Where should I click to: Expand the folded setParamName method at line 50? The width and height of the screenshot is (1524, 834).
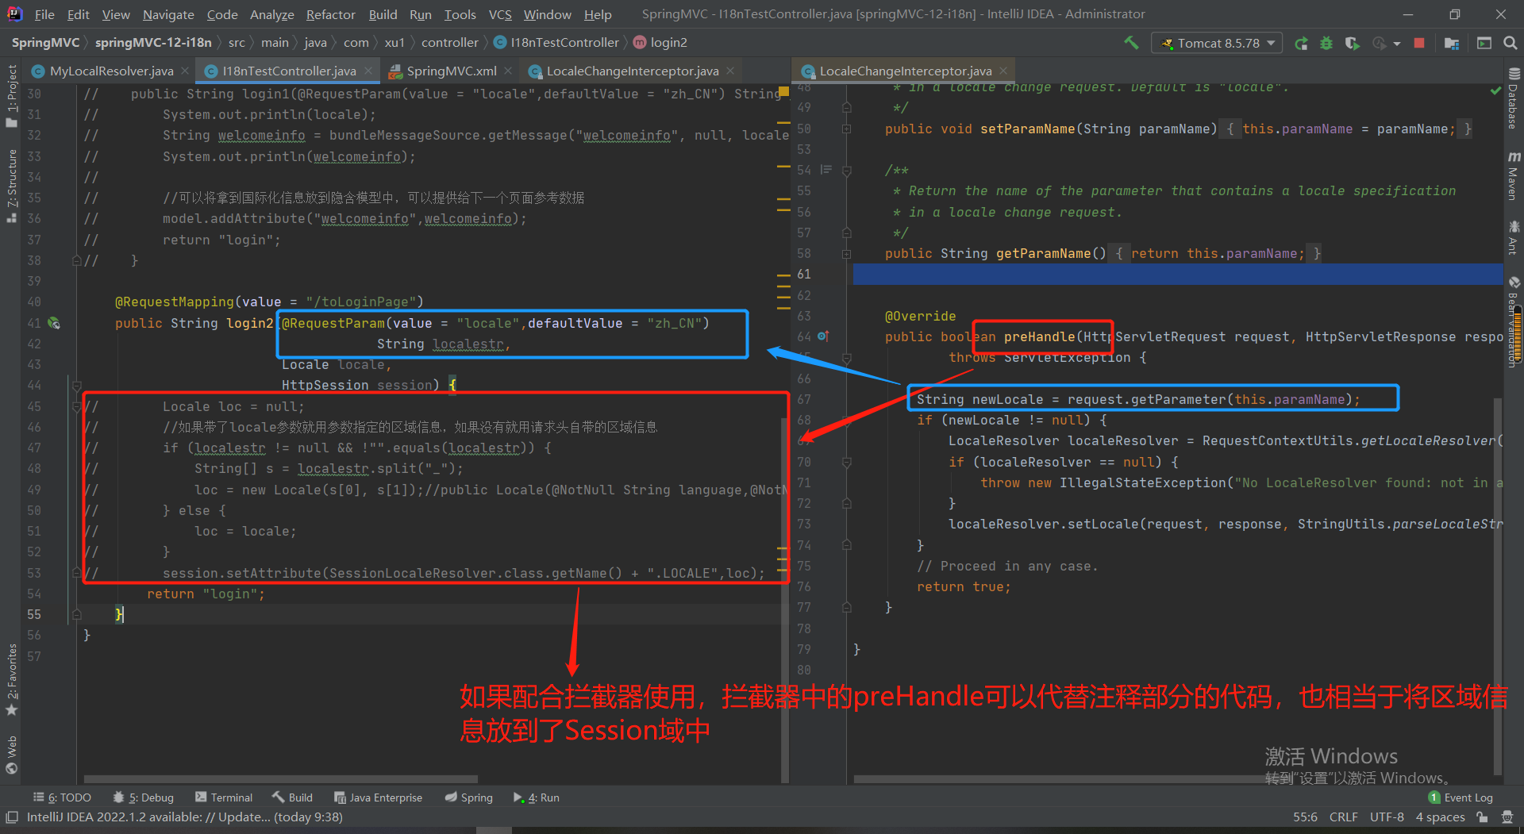[846, 129]
